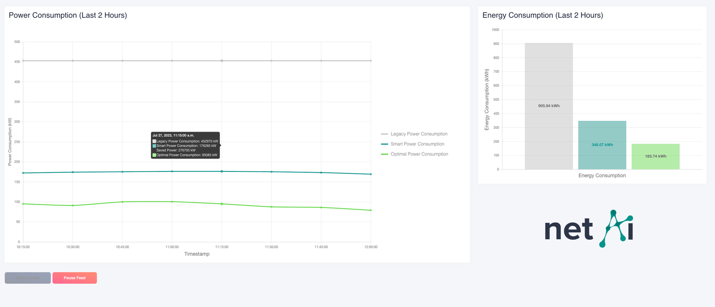
Task: Select the gray 905.94 kWh bar
Action: tap(549, 106)
